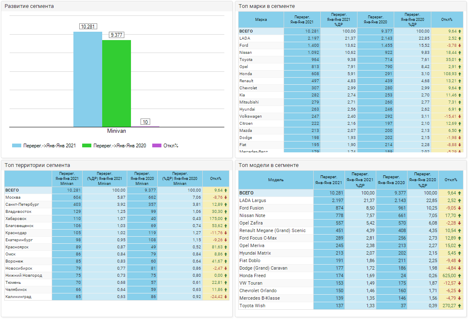This screenshot has width=468, height=331.
Task: Click the green up arrow for Toyota Wish
Action: click(x=460, y=306)
